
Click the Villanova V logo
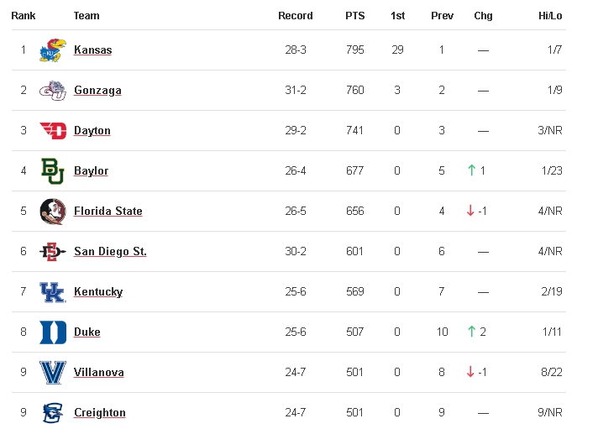coord(53,373)
